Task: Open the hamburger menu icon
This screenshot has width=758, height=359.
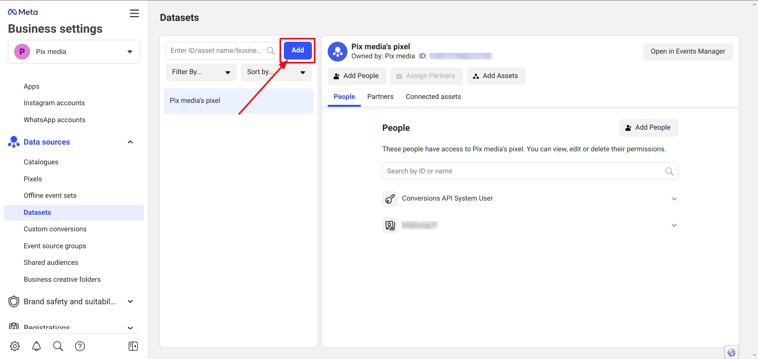Action: (134, 13)
